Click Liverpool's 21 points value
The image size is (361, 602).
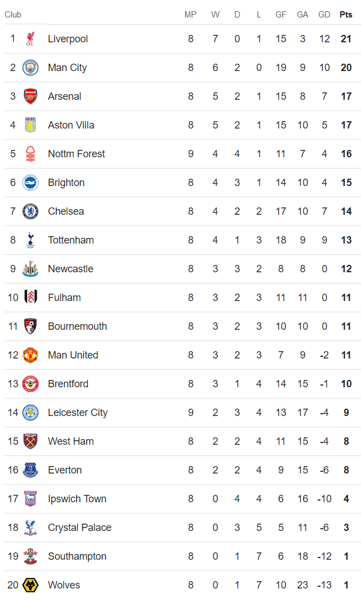346,39
